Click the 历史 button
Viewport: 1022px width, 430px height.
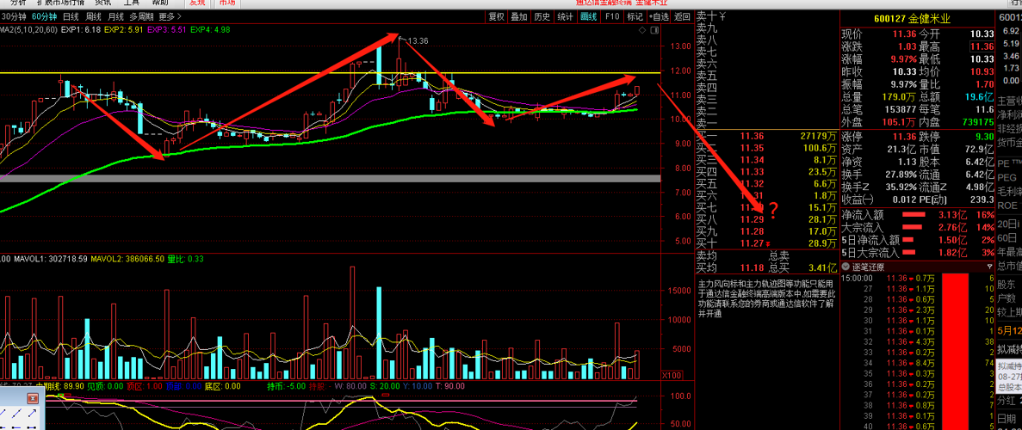tap(542, 17)
